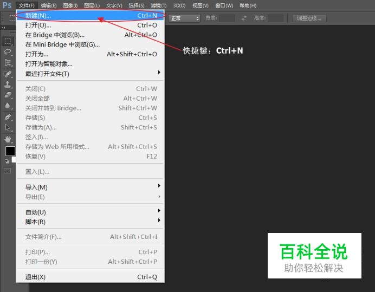Toggle Quick Mask mode icon

pyautogui.click(x=8, y=171)
